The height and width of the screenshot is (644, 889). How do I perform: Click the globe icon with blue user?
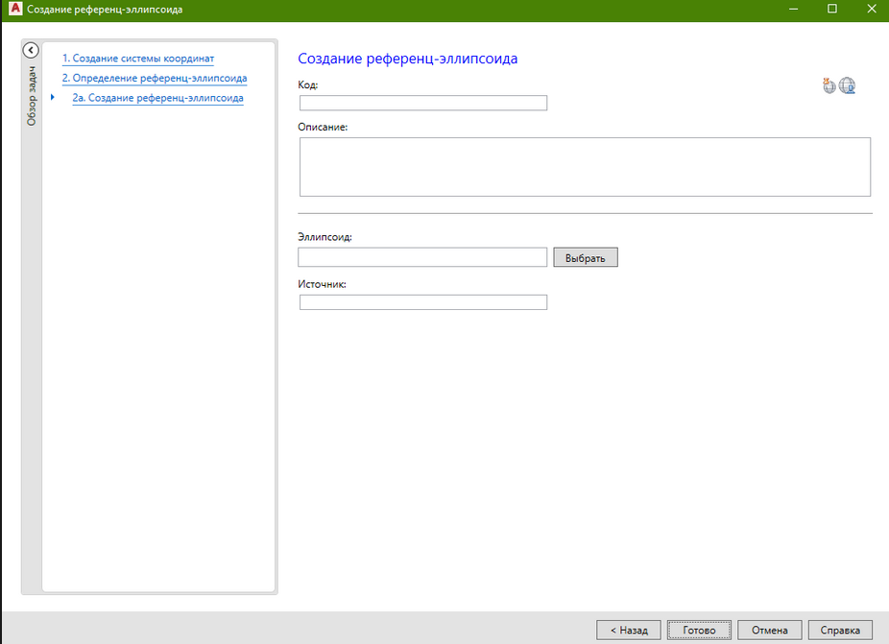[x=847, y=86]
